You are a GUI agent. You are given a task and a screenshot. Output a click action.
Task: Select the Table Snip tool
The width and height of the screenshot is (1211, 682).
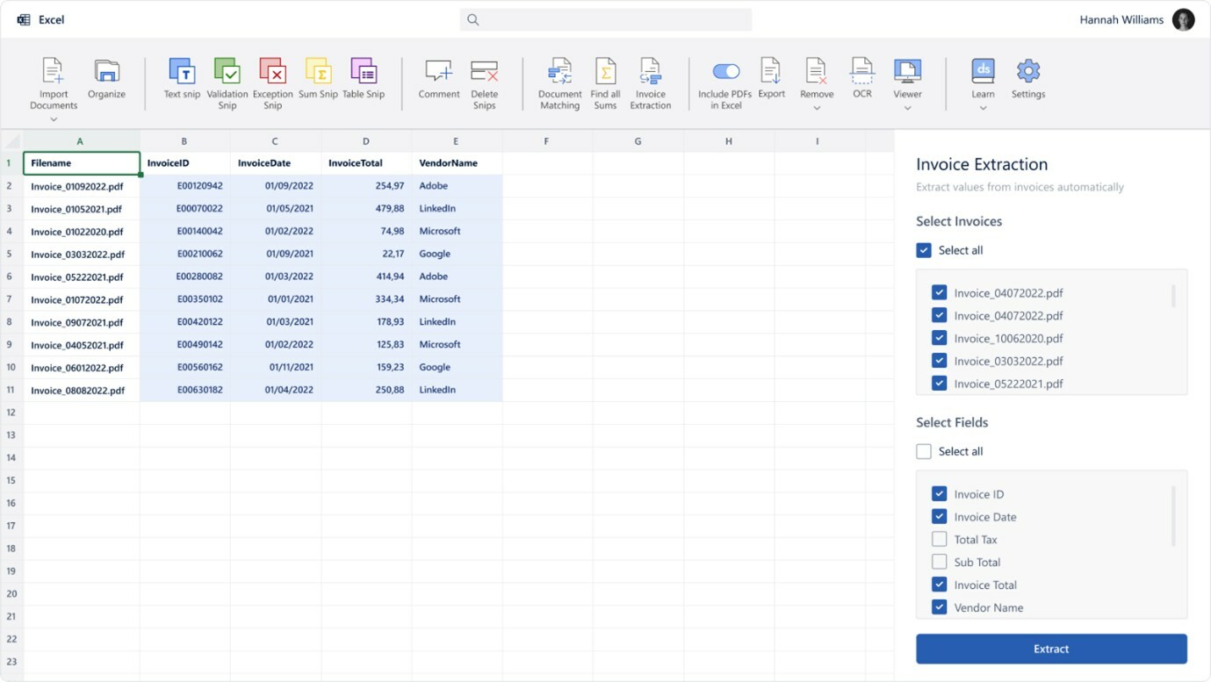(364, 79)
